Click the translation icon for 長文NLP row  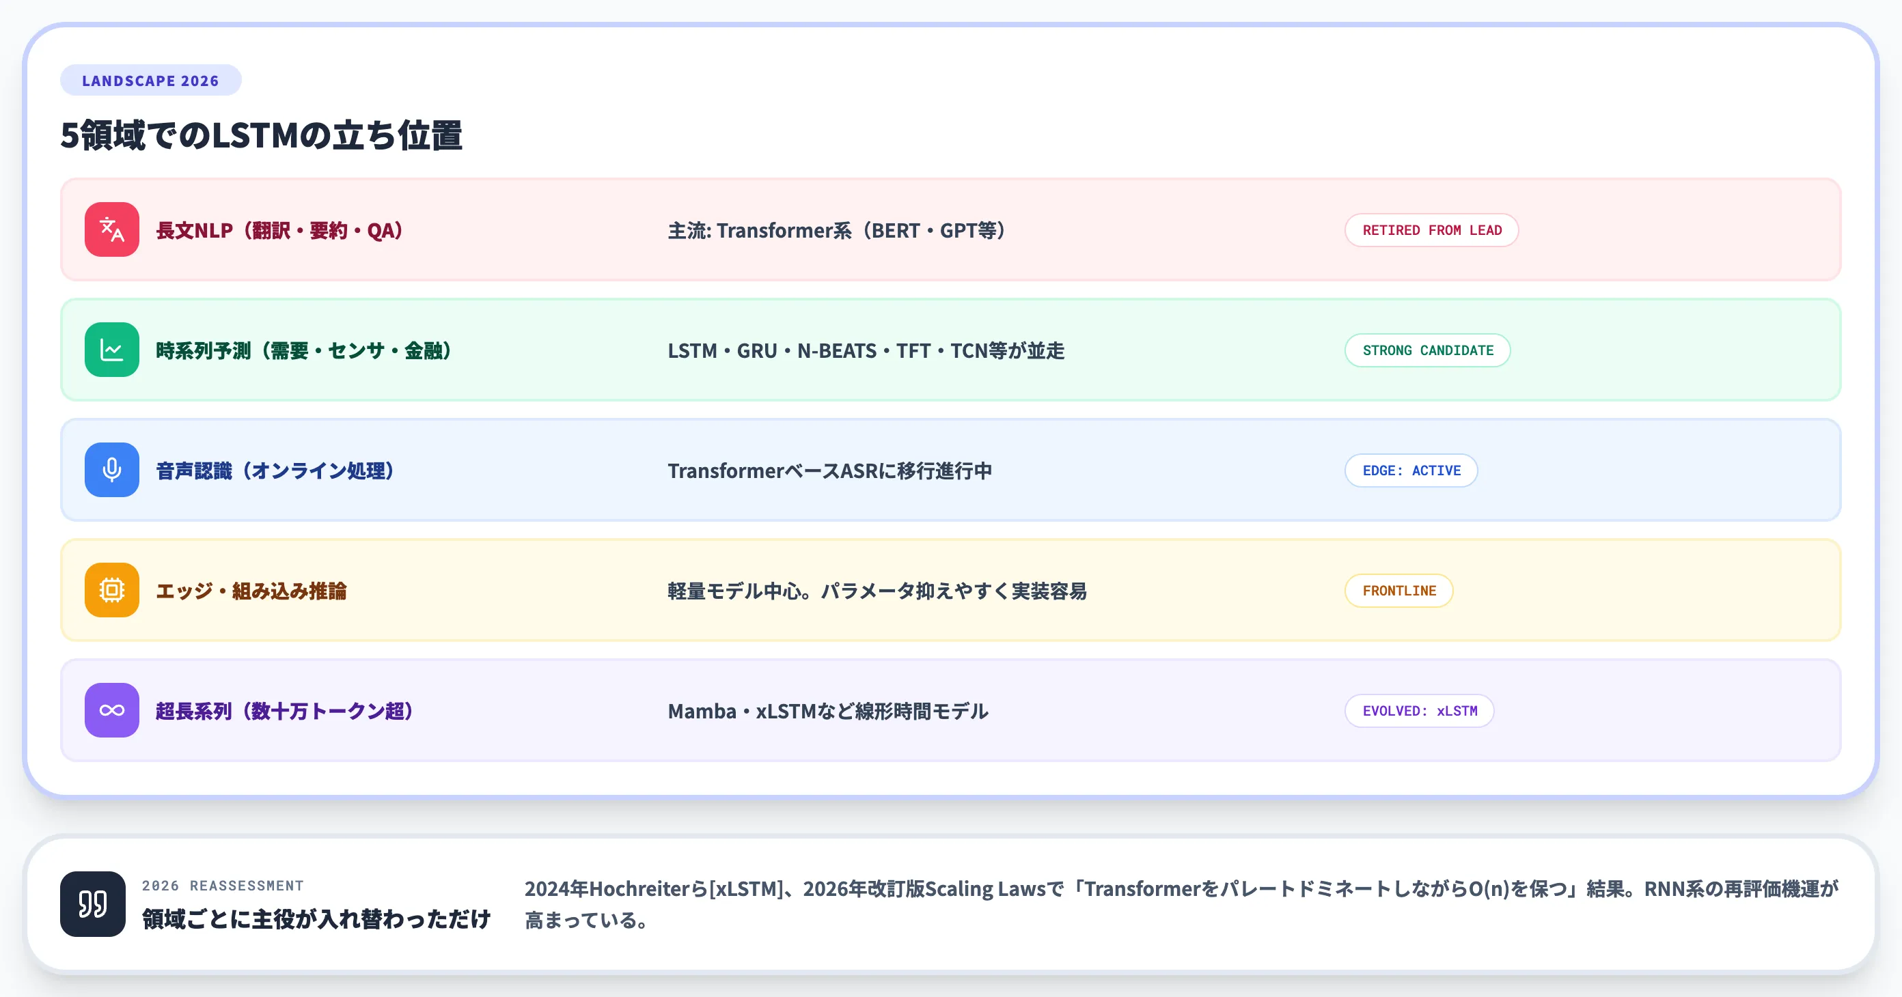point(111,229)
